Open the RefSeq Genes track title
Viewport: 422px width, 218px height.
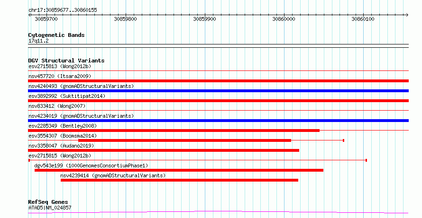[48, 202]
